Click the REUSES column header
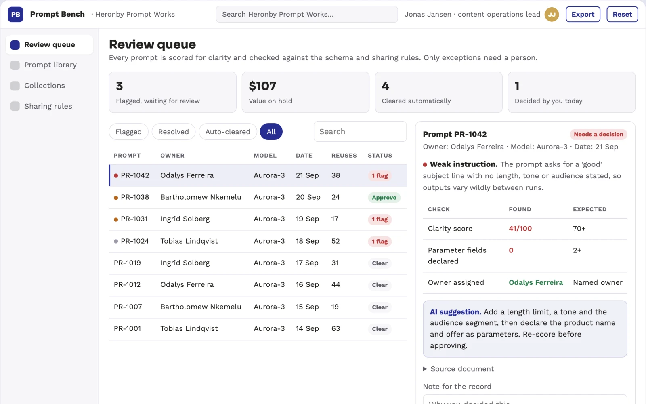The height and width of the screenshot is (404, 646). coord(344,156)
